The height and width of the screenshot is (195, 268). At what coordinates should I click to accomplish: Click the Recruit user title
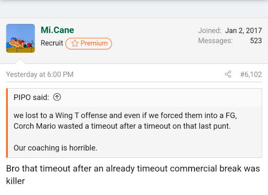tap(52, 43)
